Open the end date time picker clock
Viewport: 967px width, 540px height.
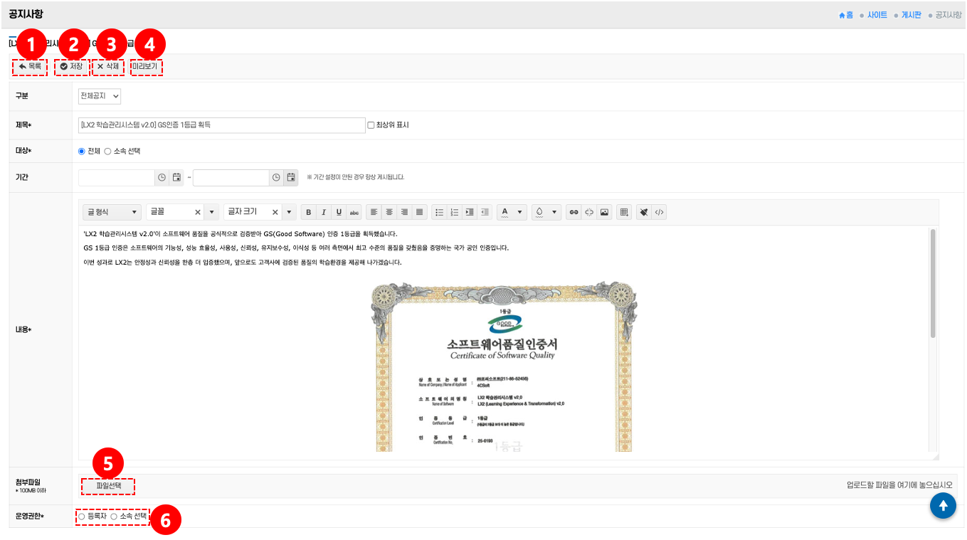pyautogui.click(x=275, y=177)
